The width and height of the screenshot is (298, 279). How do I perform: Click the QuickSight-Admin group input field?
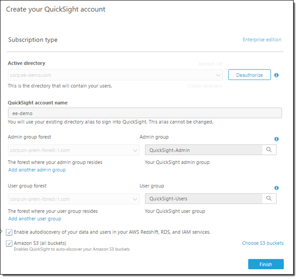203,150
